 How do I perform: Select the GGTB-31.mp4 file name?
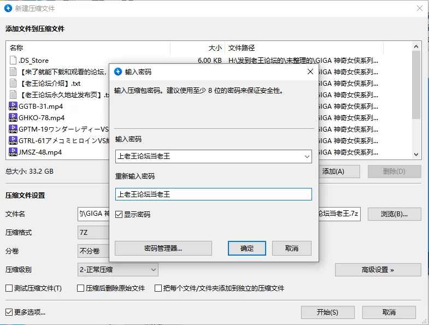click(x=41, y=106)
